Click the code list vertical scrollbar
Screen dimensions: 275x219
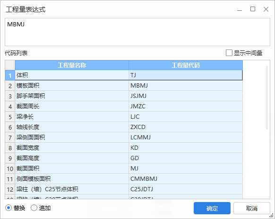click(267, 97)
